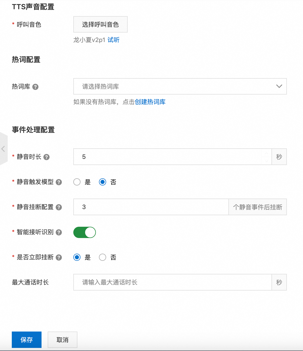Choose 否 for 是否立即挂断
303x351 pixels.
click(x=103, y=257)
